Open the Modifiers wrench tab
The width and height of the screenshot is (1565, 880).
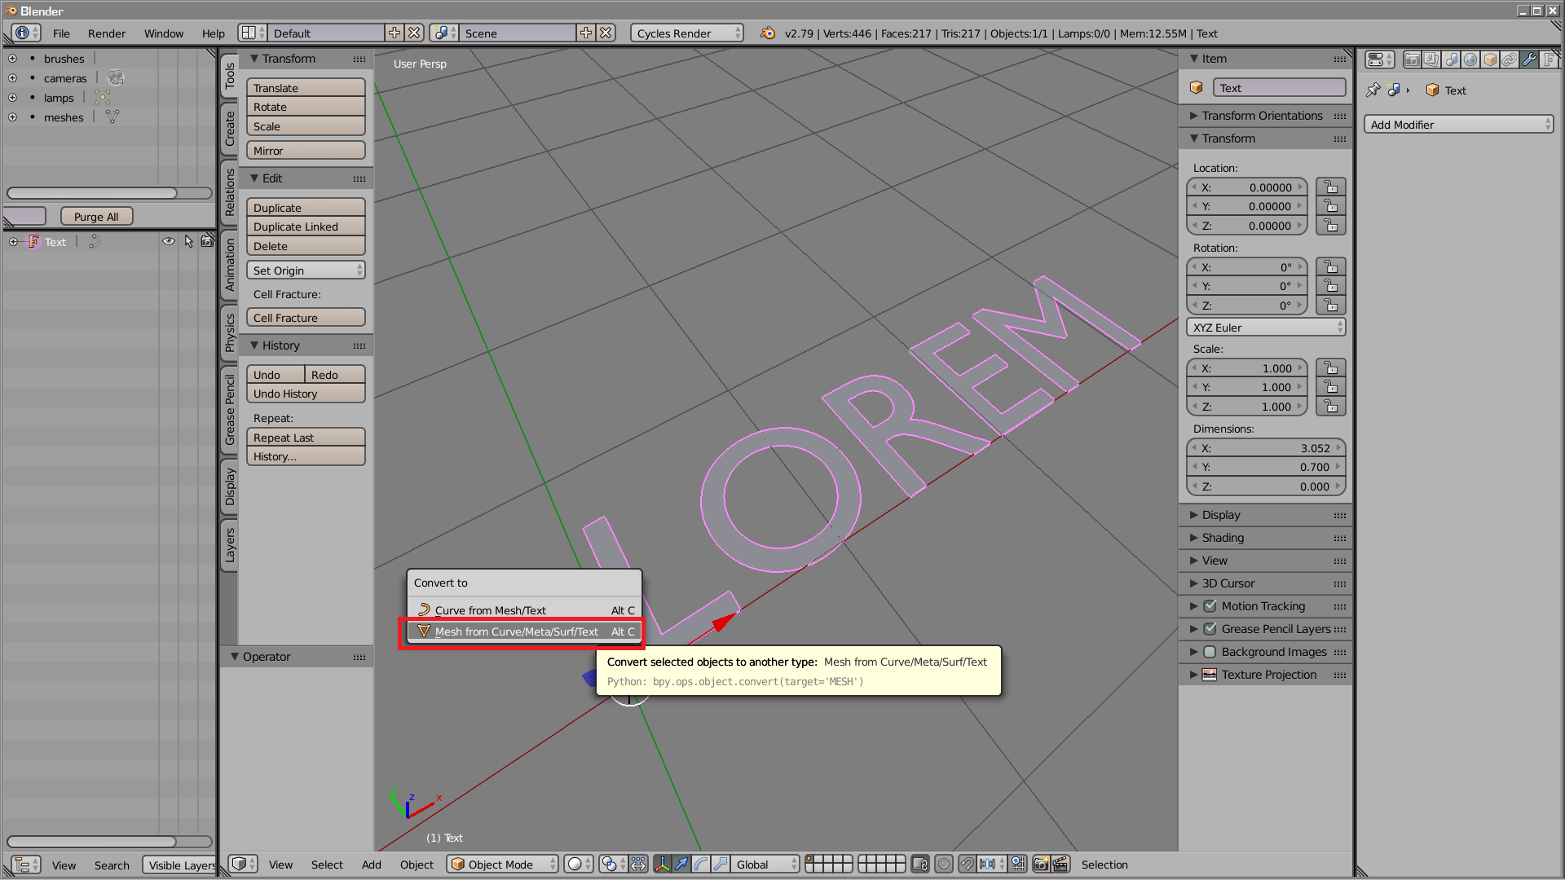pos(1529,59)
